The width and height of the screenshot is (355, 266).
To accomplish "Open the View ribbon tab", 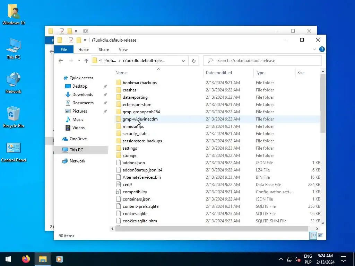I will coord(123,50).
